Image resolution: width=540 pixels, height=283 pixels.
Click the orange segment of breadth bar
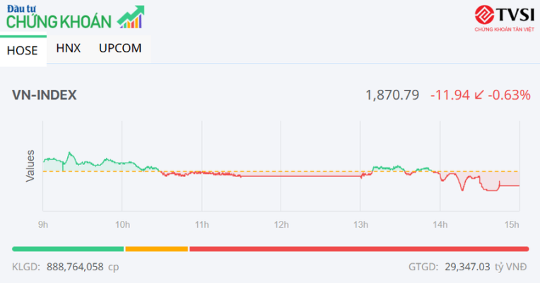pyautogui.click(x=156, y=248)
